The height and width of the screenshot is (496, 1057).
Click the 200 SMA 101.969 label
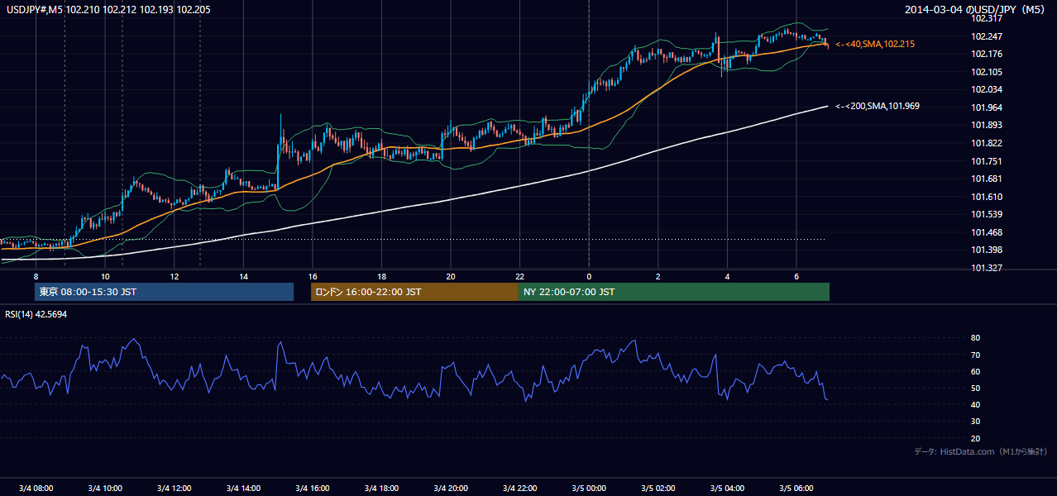pyautogui.click(x=878, y=106)
